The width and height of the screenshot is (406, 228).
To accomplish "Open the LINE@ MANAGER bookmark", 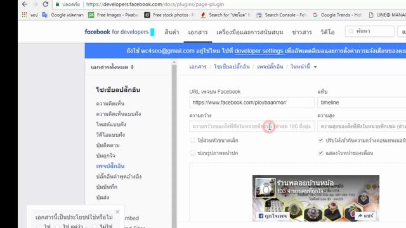I will point(387,15).
